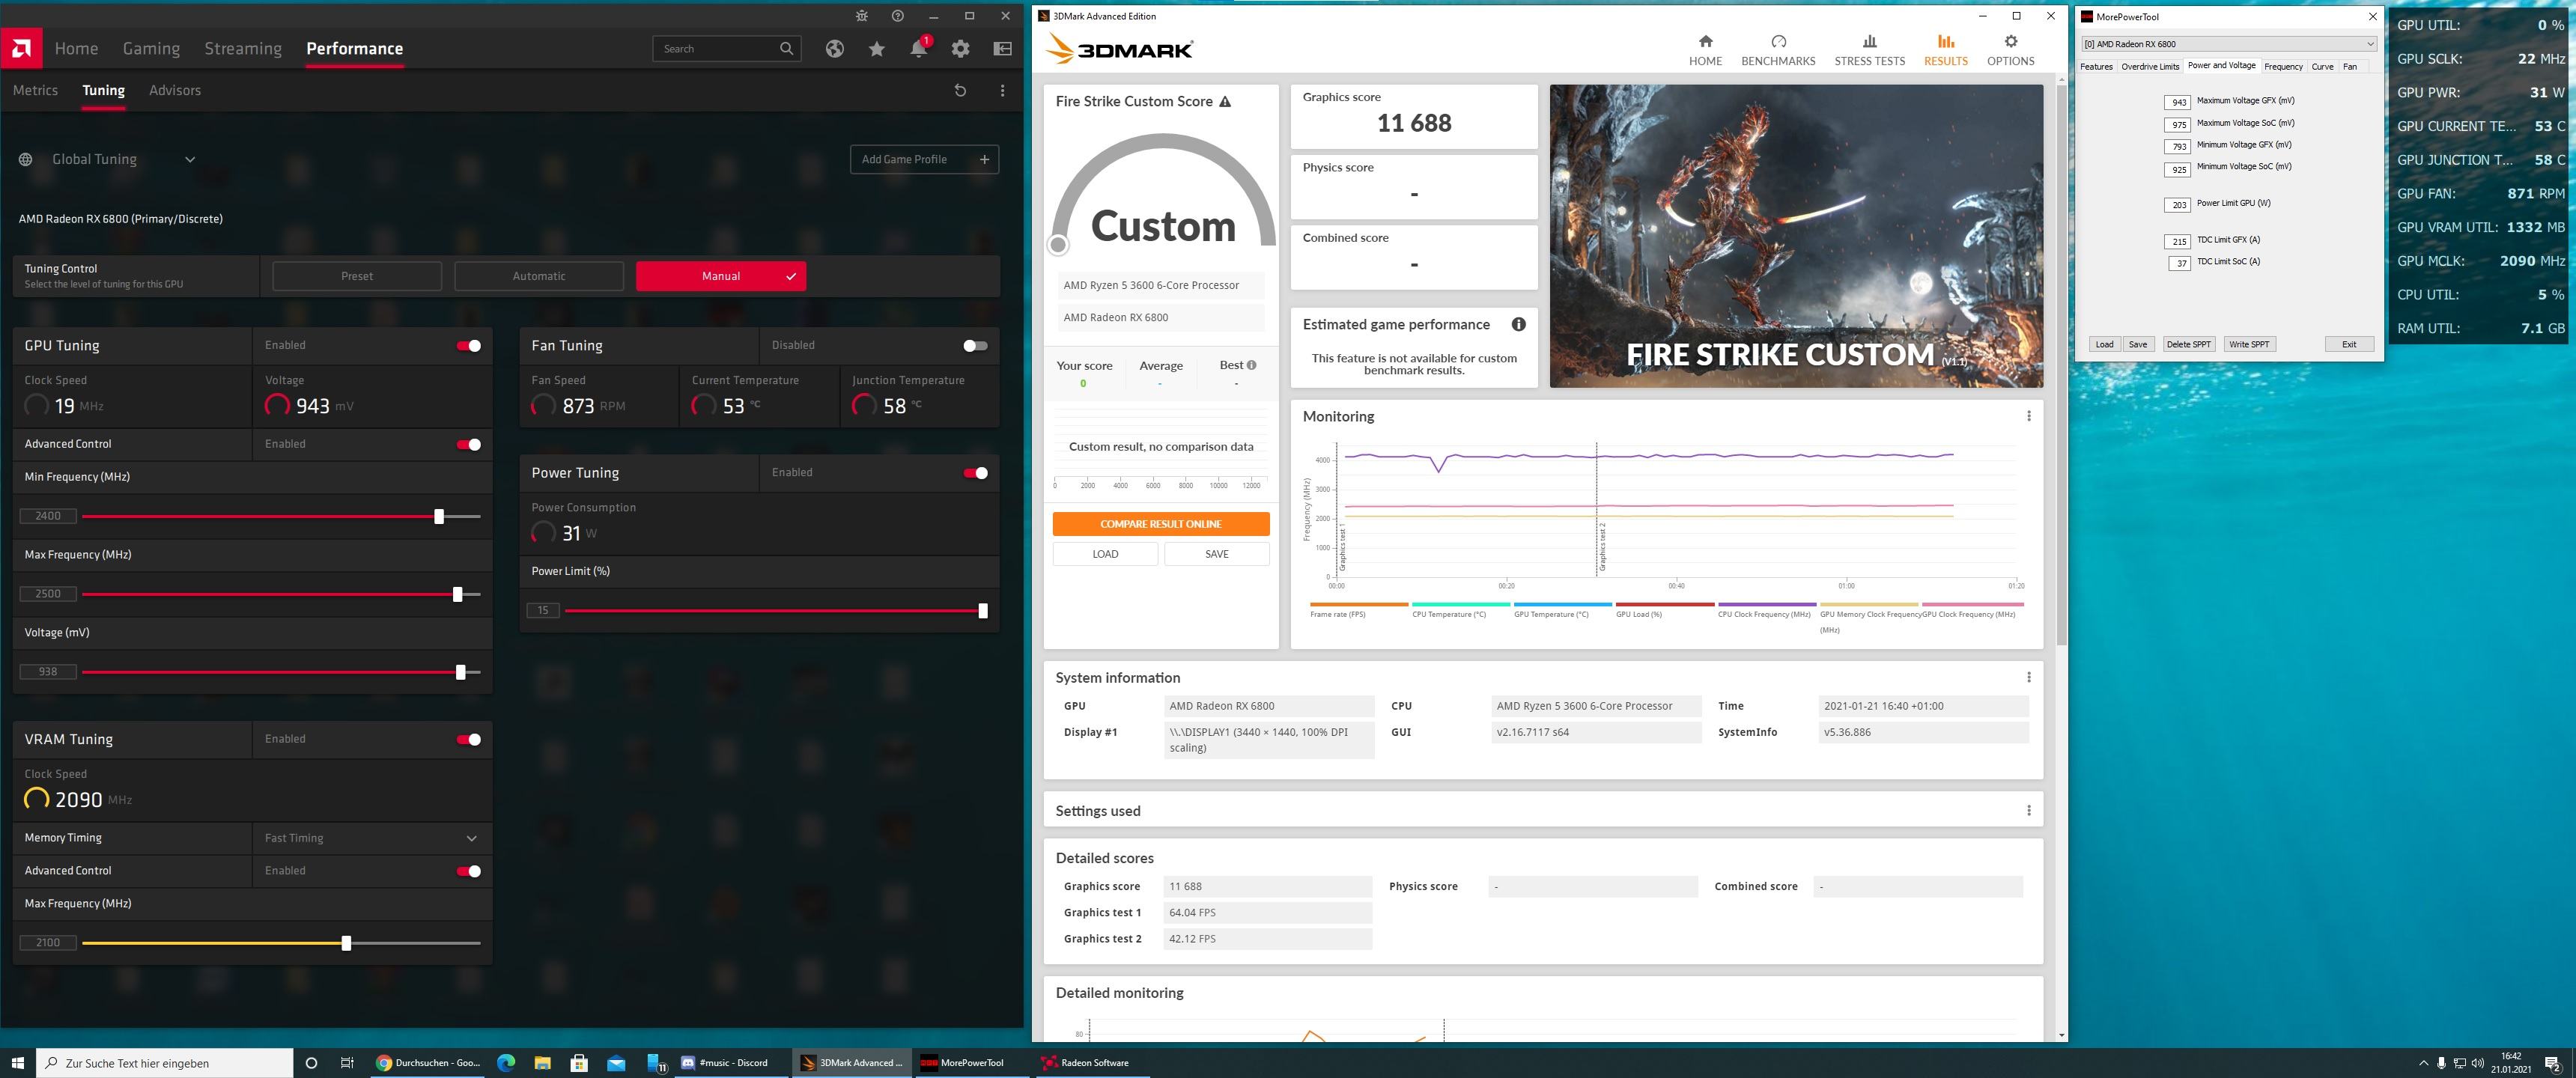Click Exit in MorePowerTool

(2349, 344)
